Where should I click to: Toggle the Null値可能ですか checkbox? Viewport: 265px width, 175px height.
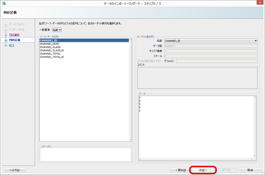tap(138, 61)
